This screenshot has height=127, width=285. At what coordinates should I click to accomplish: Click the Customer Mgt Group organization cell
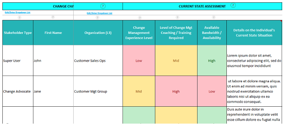98,91
